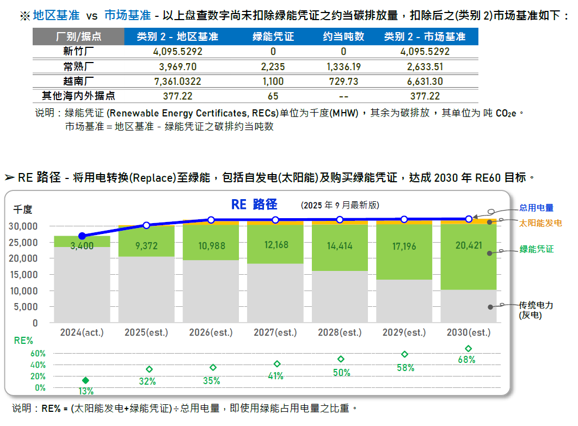
Task: Click the white line marker above 2030 bar
Action: [x=469, y=219]
